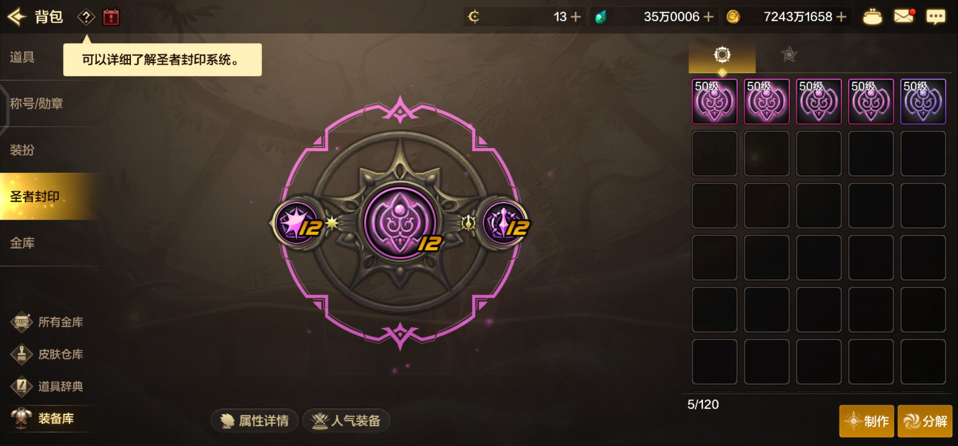Open the chat speech bubble icon
Viewport: 958px width, 446px height.
936,17
